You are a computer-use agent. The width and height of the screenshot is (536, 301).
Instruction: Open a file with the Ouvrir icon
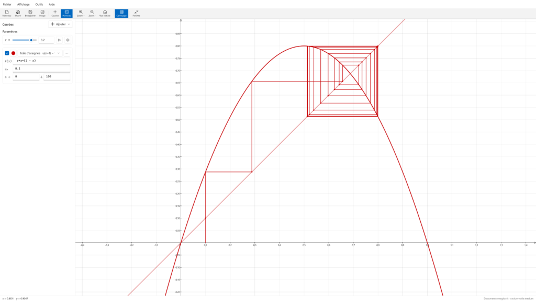[x=18, y=13]
